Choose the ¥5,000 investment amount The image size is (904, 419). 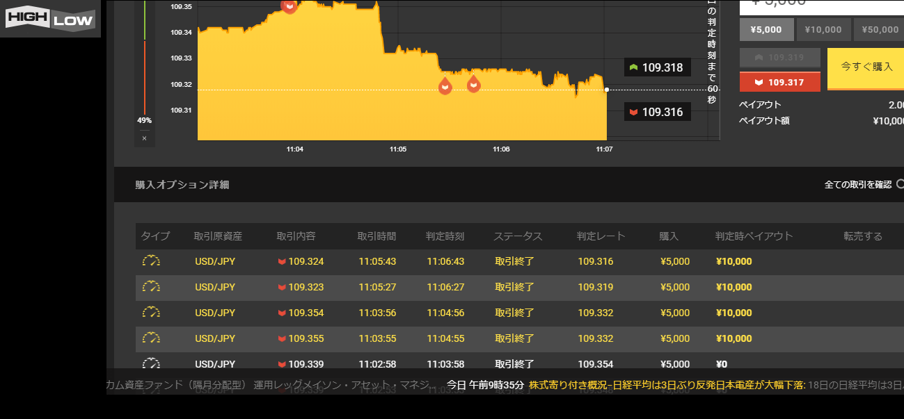click(x=766, y=30)
